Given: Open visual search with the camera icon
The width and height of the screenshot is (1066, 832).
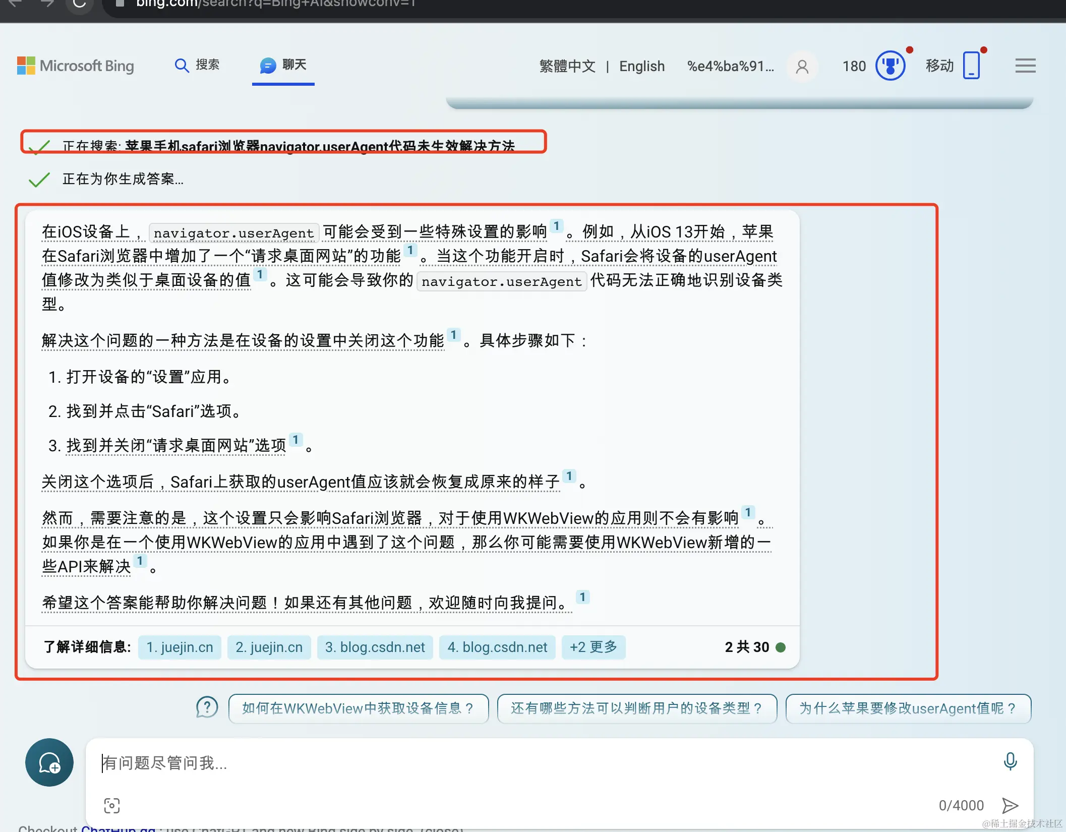Looking at the screenshot, I should [x=111, y=805].
